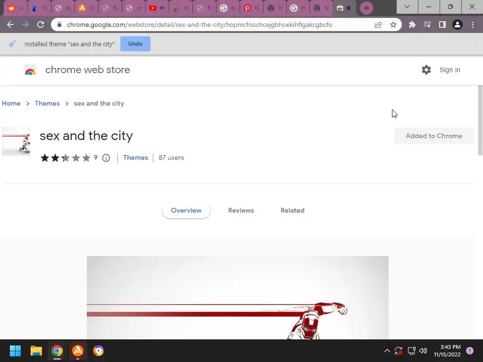Click the page vertical scrollbar thumb

click(481, 120)
